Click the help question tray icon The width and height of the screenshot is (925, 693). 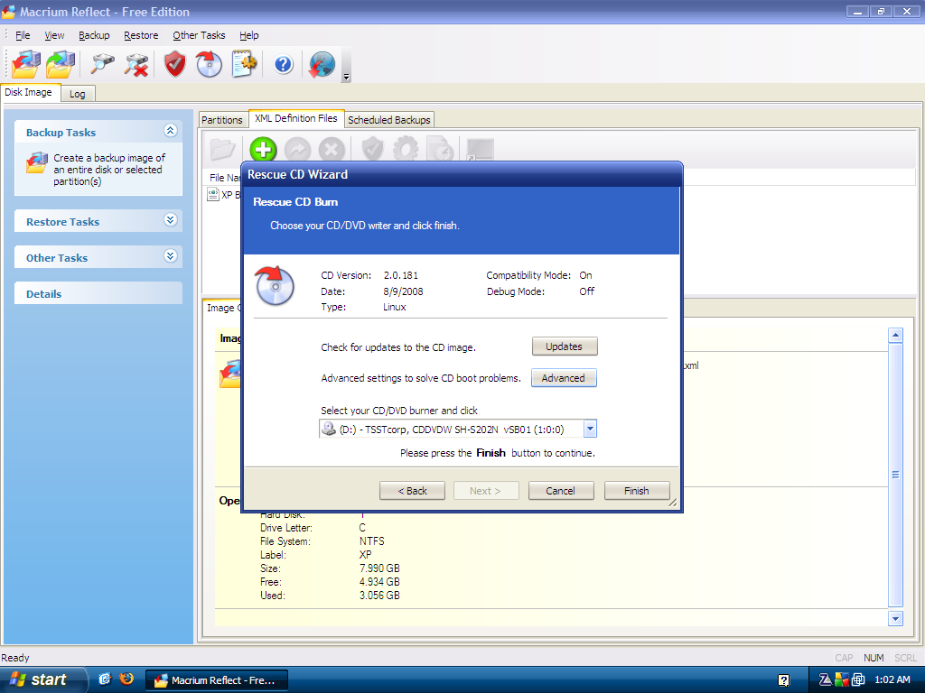[x=783, y=680]
